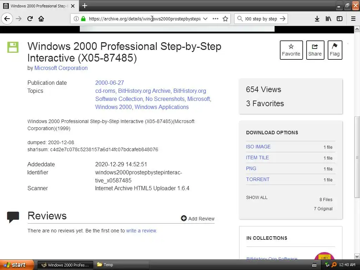The image size is (360, 270).
Task: Click the on-screen keyboard tray icon
Action: (314, 265)
